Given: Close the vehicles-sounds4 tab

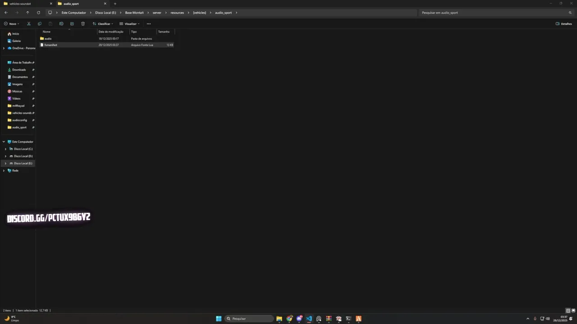Looking at the screenshot, I should pyautogui.click(x=51, y=4).
